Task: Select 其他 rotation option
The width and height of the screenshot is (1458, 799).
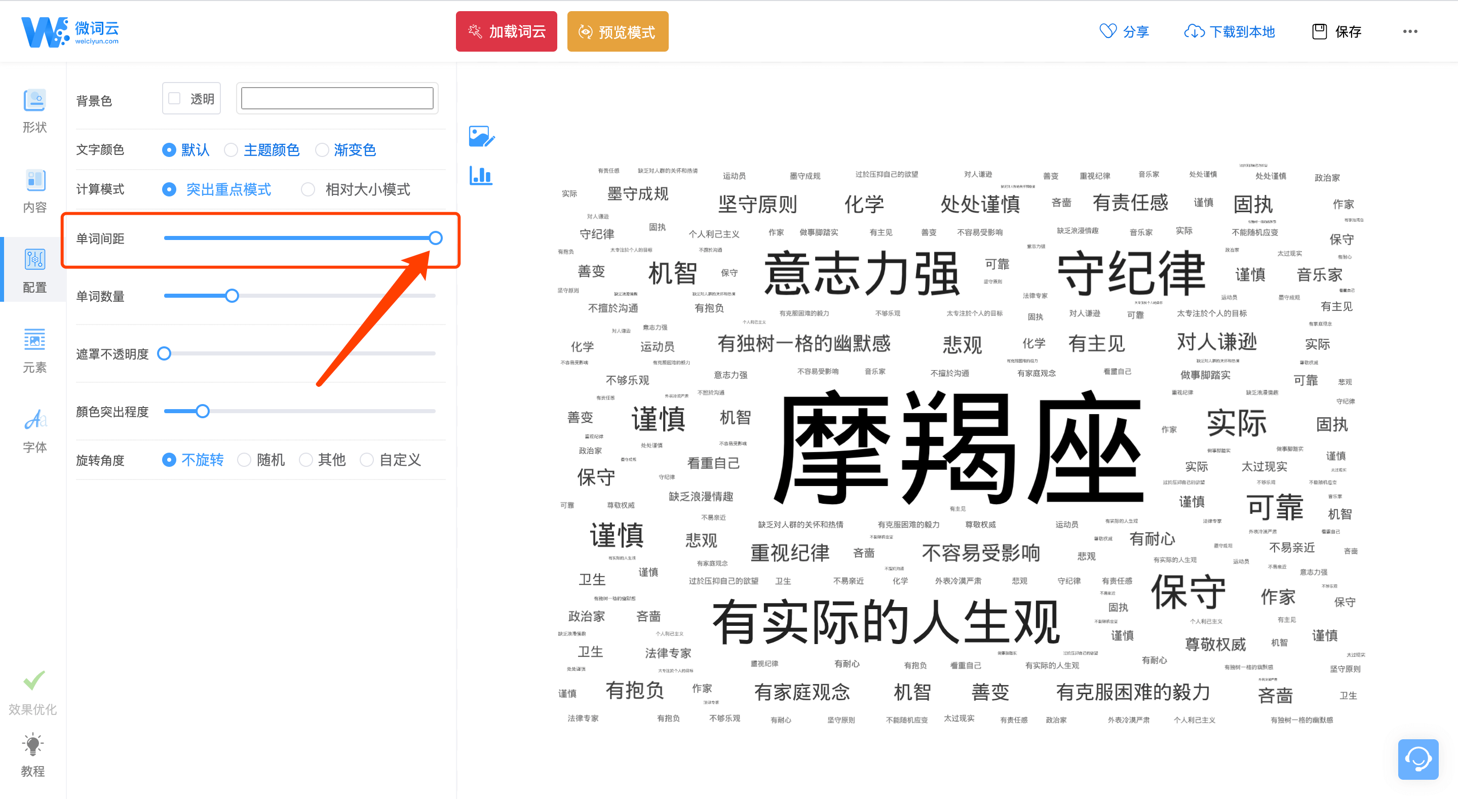Action: [x=323, y=459]
